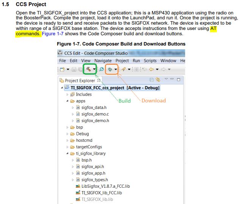Click the New project toolbar icon
Image resolution: width=240 pixels, height=204 pixels.
pos(62,69)
